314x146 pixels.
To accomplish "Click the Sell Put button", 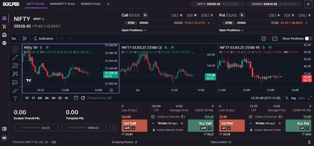I will (x=232, y=126).
